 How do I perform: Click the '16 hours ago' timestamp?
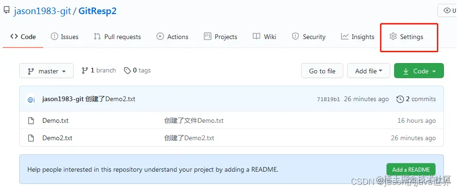tap(417, 120)
